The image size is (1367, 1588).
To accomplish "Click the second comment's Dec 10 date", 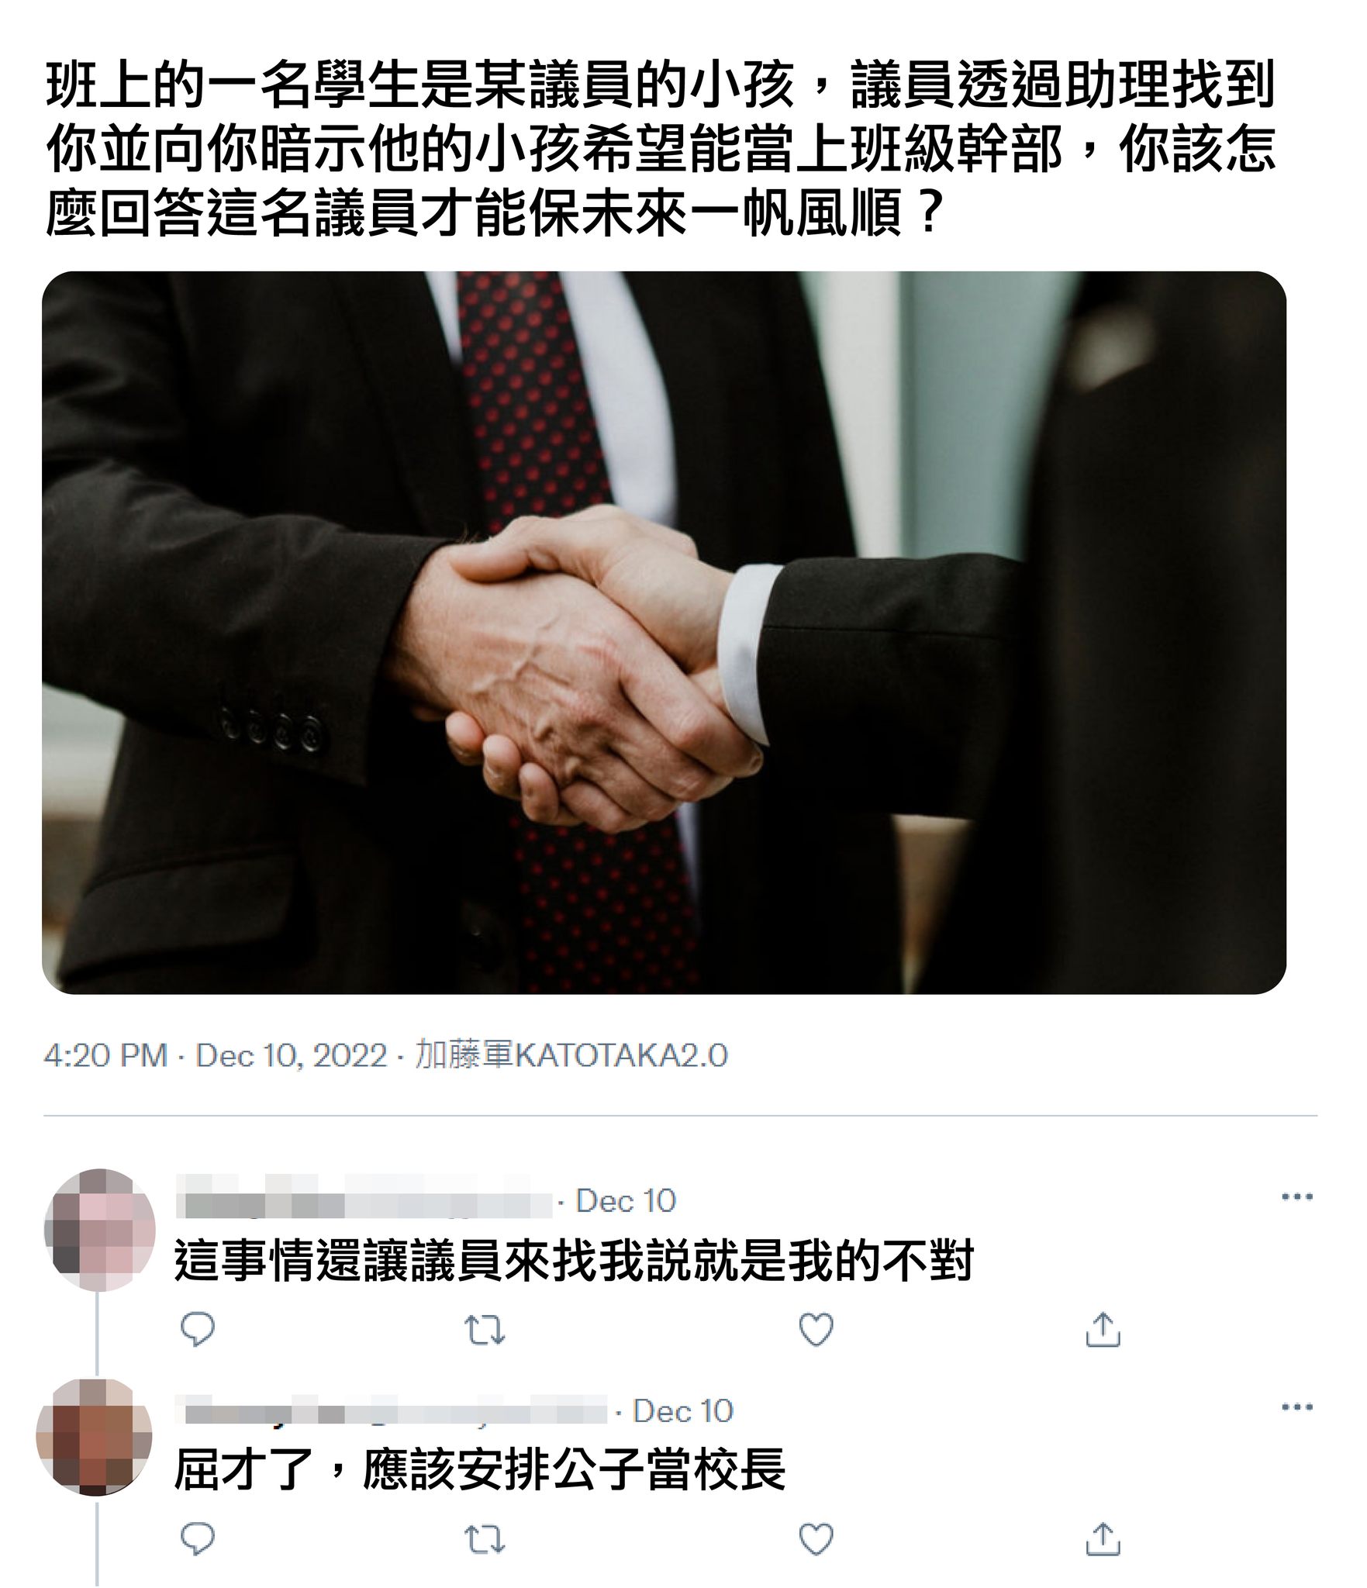I will coord(683,1410).
